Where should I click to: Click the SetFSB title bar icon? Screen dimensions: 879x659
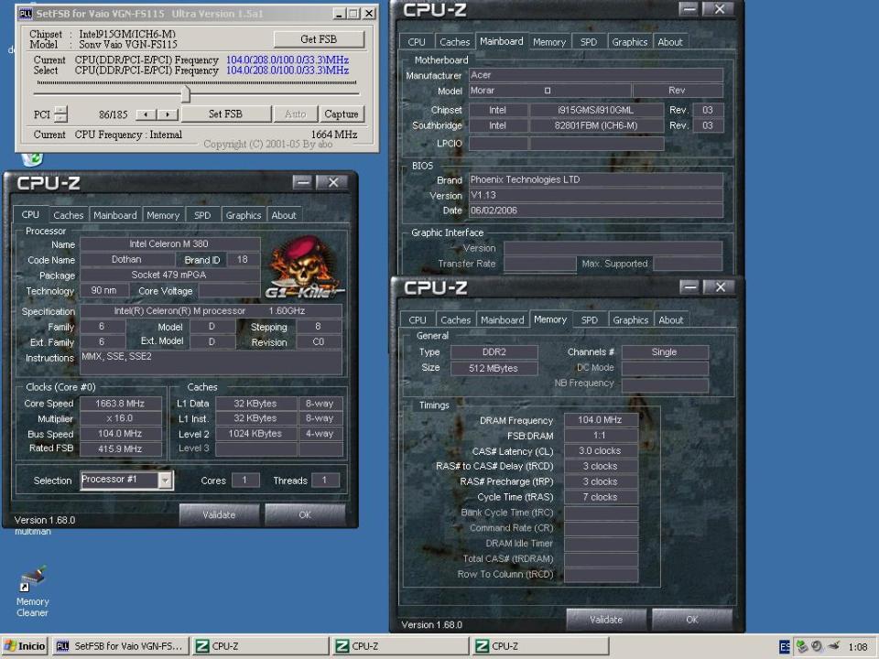pyautogui.click(x=26, y=13)
